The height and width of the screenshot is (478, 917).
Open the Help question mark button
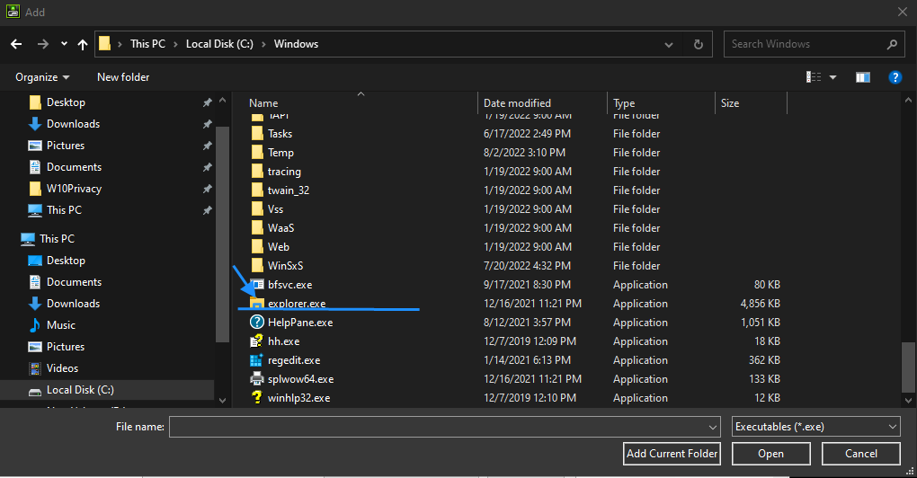895,77
